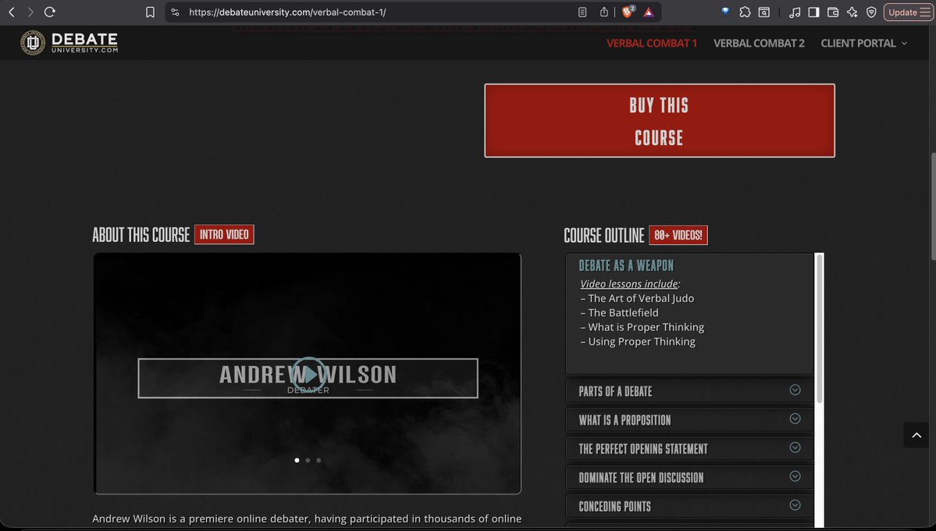Click the 80+ Videos badge
The image size is (936, 531).
678,235
